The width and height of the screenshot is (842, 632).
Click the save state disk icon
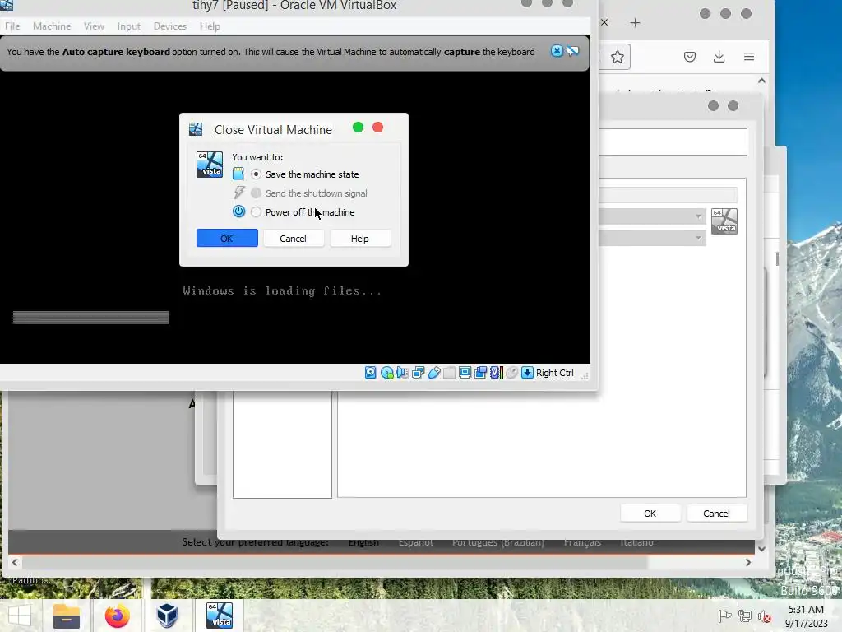coord(238,174)
